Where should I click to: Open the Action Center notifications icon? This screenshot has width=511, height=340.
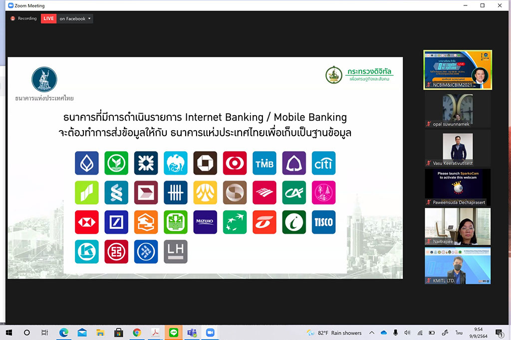click(x=499, y=333)
